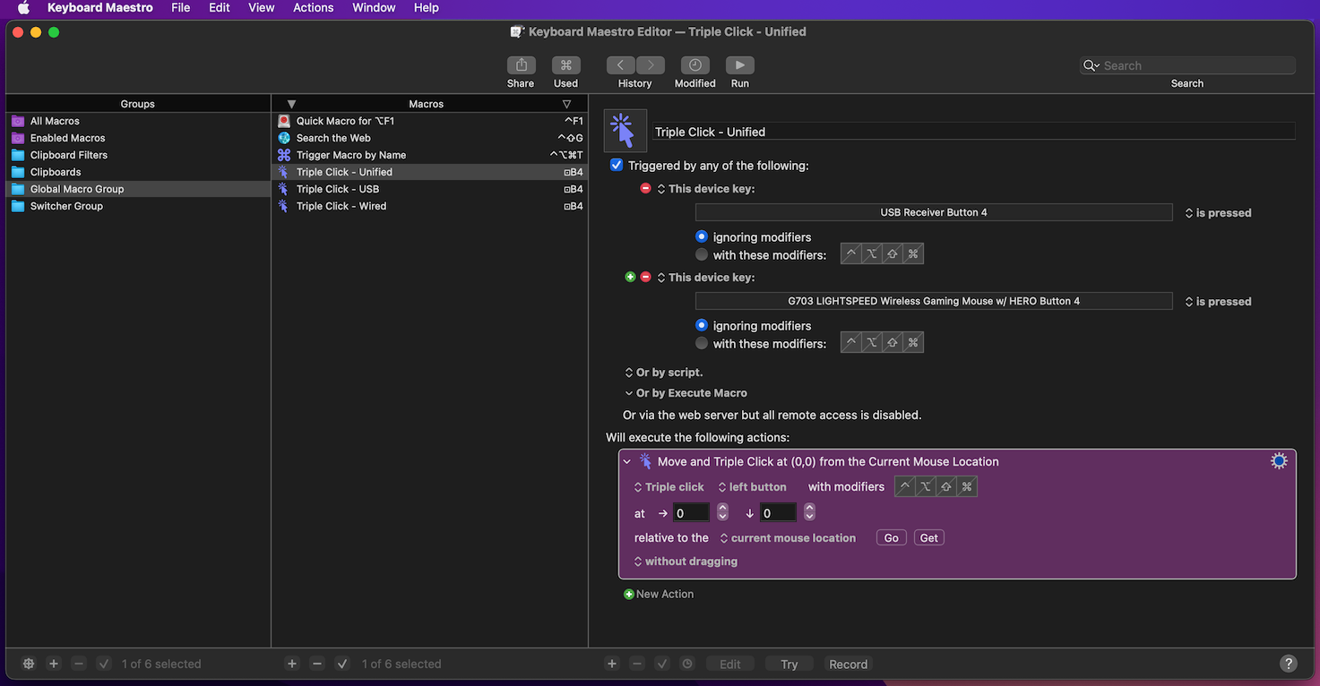The height and width of the screenshot is (686, 1320).
Task: Click the filled sort triangle in Macros header
Action: (x=291, y=104)
